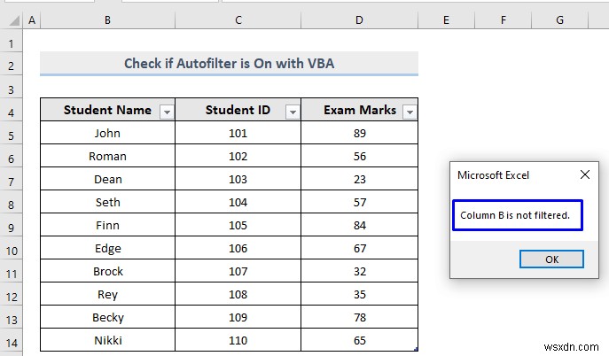This screenshot has height=356, width=609.
Task: Select Student ID cell '105'
Action: click(238, 225)
